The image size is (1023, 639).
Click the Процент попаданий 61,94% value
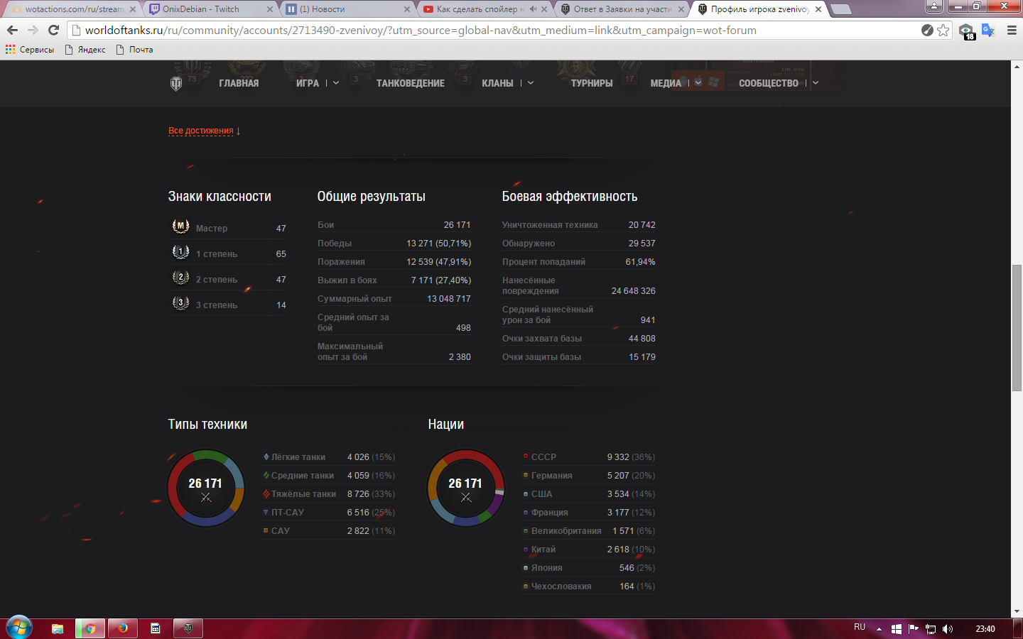(640, 262)
